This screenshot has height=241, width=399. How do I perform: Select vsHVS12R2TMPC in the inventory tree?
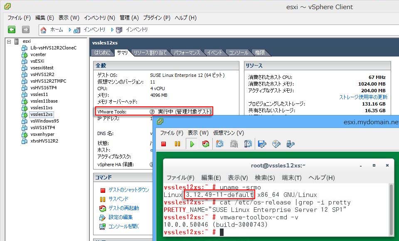tap(48, 81)
